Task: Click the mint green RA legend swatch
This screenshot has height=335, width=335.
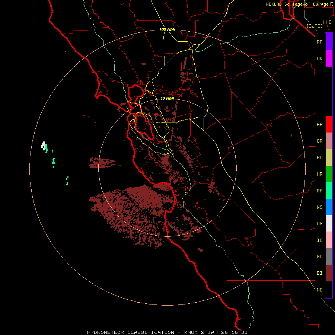Action: (329, 191)
